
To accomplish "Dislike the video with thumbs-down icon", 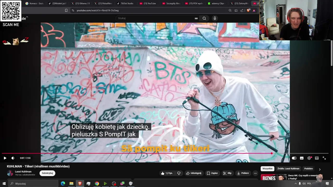I will 179,173.
